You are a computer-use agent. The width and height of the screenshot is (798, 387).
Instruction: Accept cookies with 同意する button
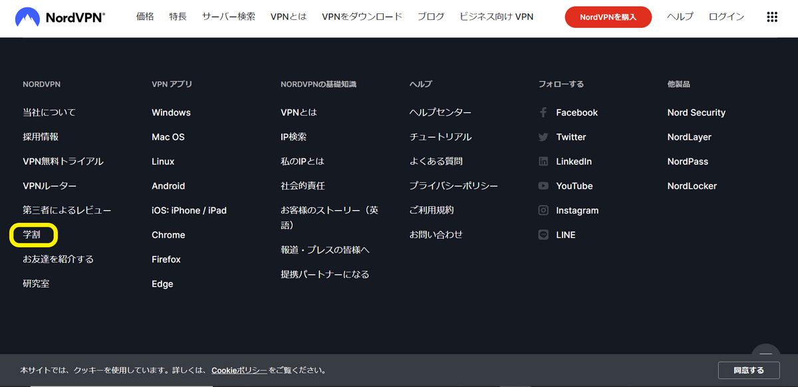pyautogui.click(x=749, y=370)
